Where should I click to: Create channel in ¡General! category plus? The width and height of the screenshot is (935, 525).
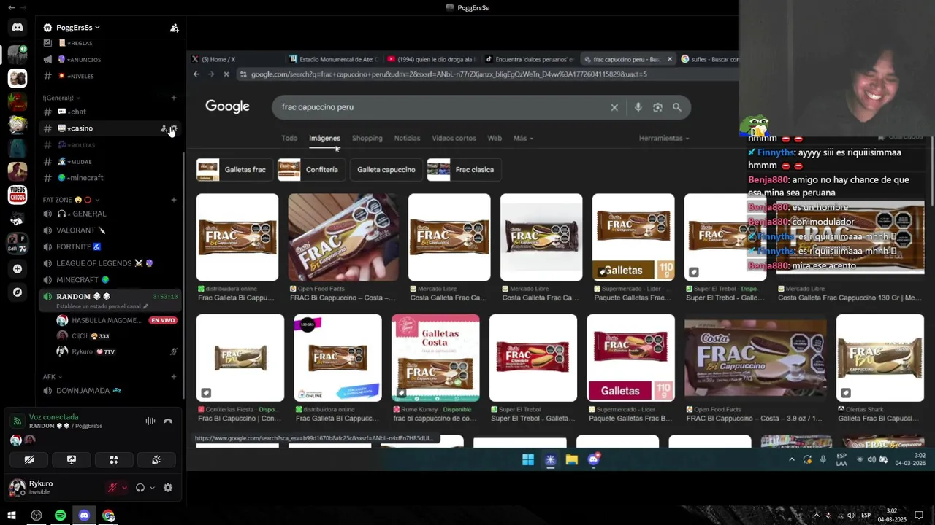174,98
